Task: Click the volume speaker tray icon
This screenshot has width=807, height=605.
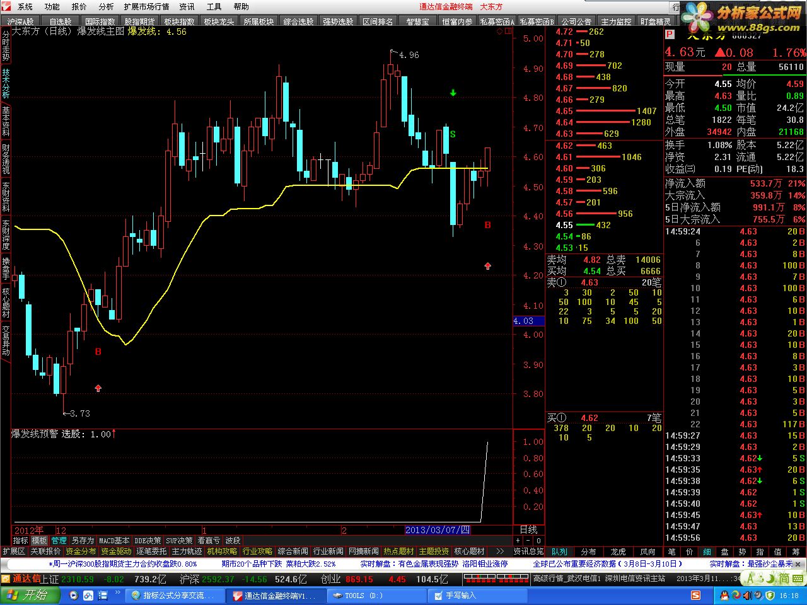Action: 747,596
